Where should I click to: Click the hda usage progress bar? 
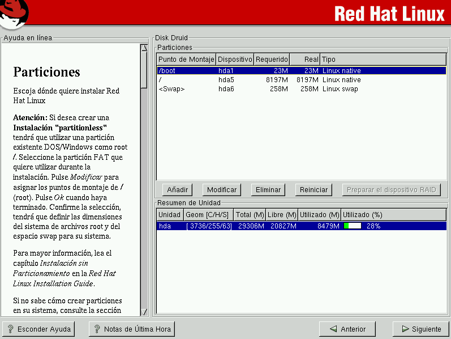[353, 226]
